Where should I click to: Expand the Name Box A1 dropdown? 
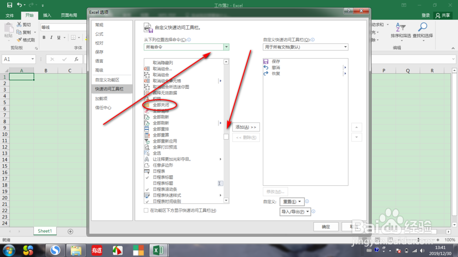click(x=33, y=59)
